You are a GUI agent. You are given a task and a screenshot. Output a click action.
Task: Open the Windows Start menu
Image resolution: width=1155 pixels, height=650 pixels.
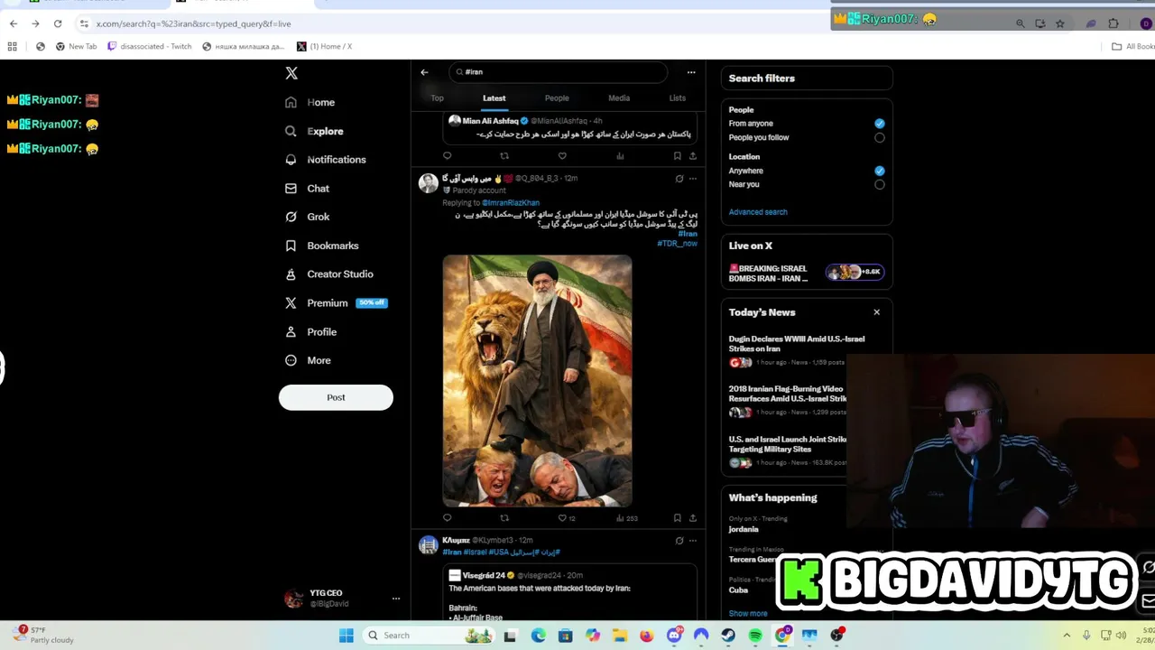346,636
